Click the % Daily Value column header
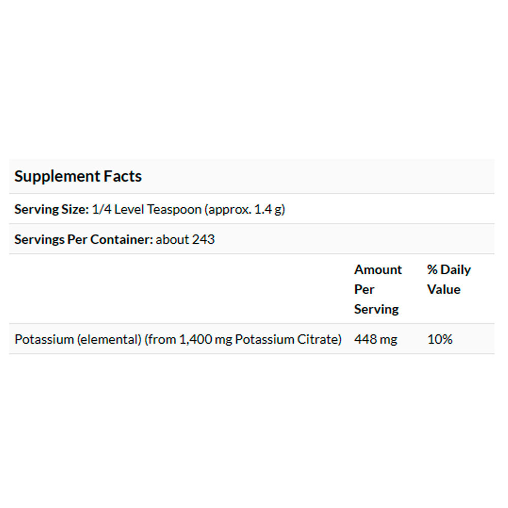This screenshot has width=508, height=508. pos(449,279)
